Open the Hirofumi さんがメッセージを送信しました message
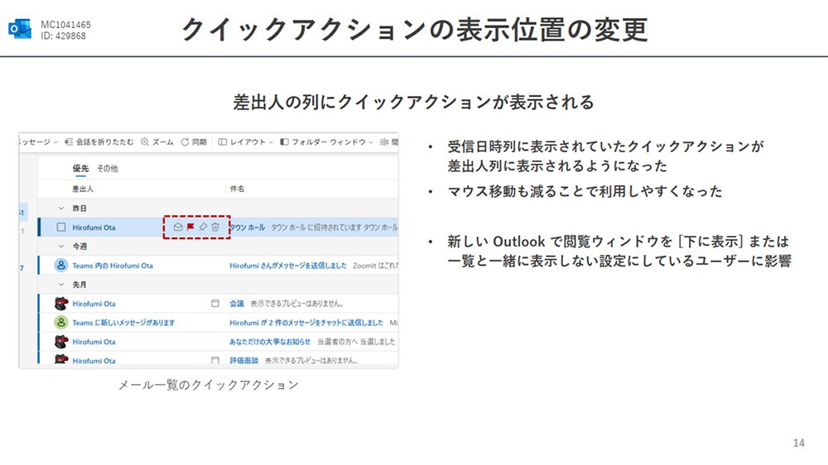Image resolution: width=828 pixels, height=465 pixels. (x=288, y=266)
